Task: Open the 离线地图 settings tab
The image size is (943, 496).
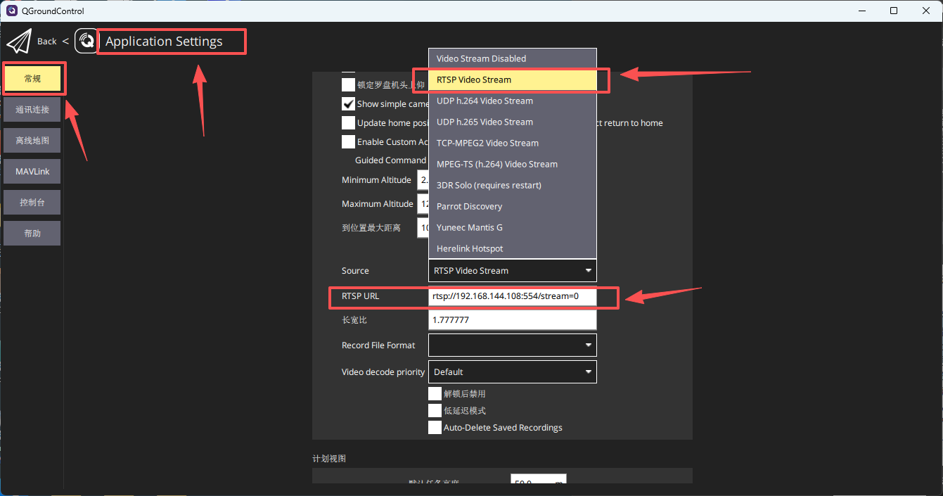Action: 32,141
